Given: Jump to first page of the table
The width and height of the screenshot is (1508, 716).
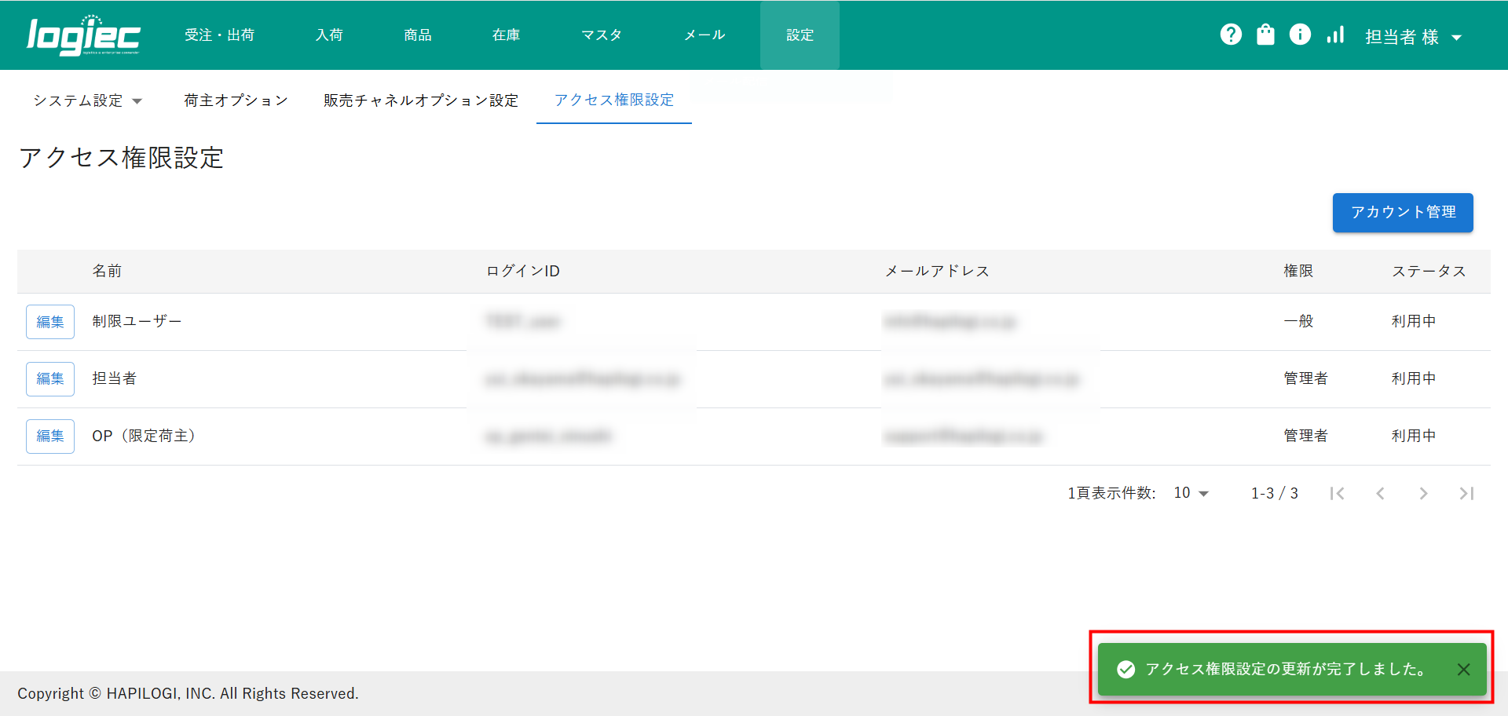Looking at the screenshot, I should [x=1337, y=493].
